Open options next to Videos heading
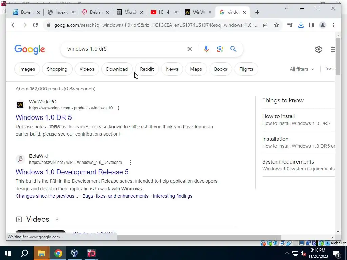The image size is (347, 260). (57, 219)
